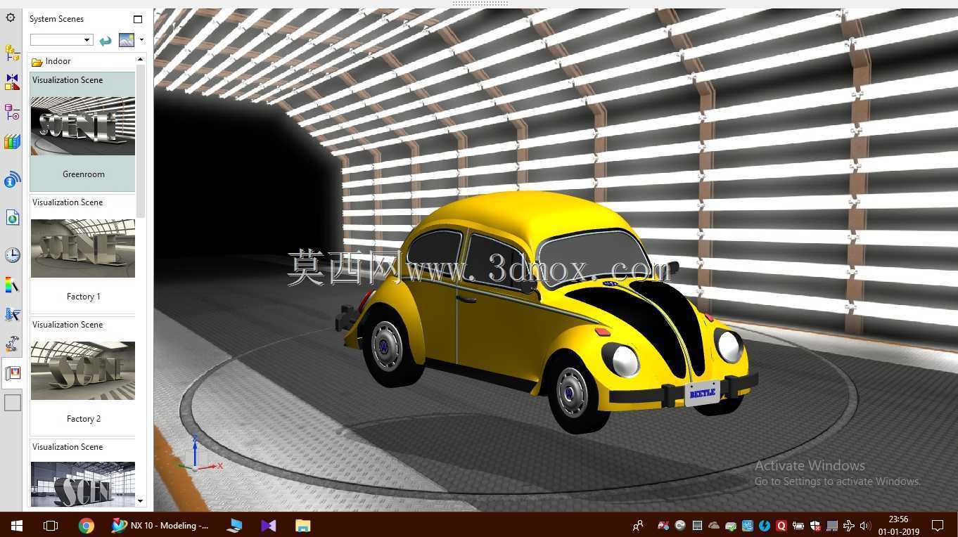Open the System Materials palette tab

[x=12, y=285]
